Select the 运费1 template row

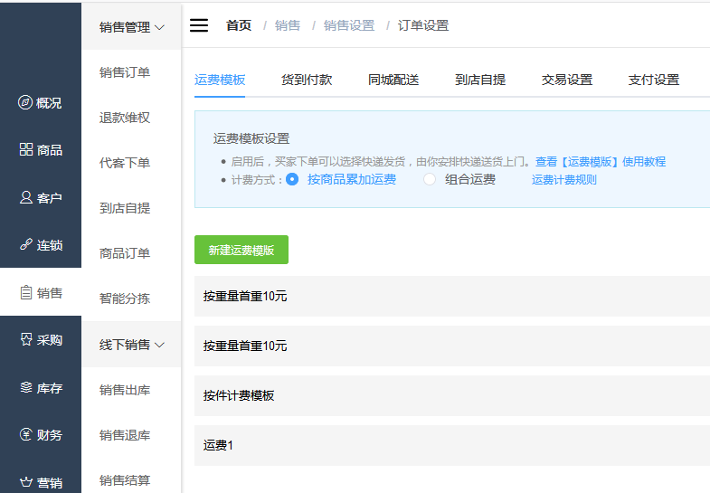point(452,445)
